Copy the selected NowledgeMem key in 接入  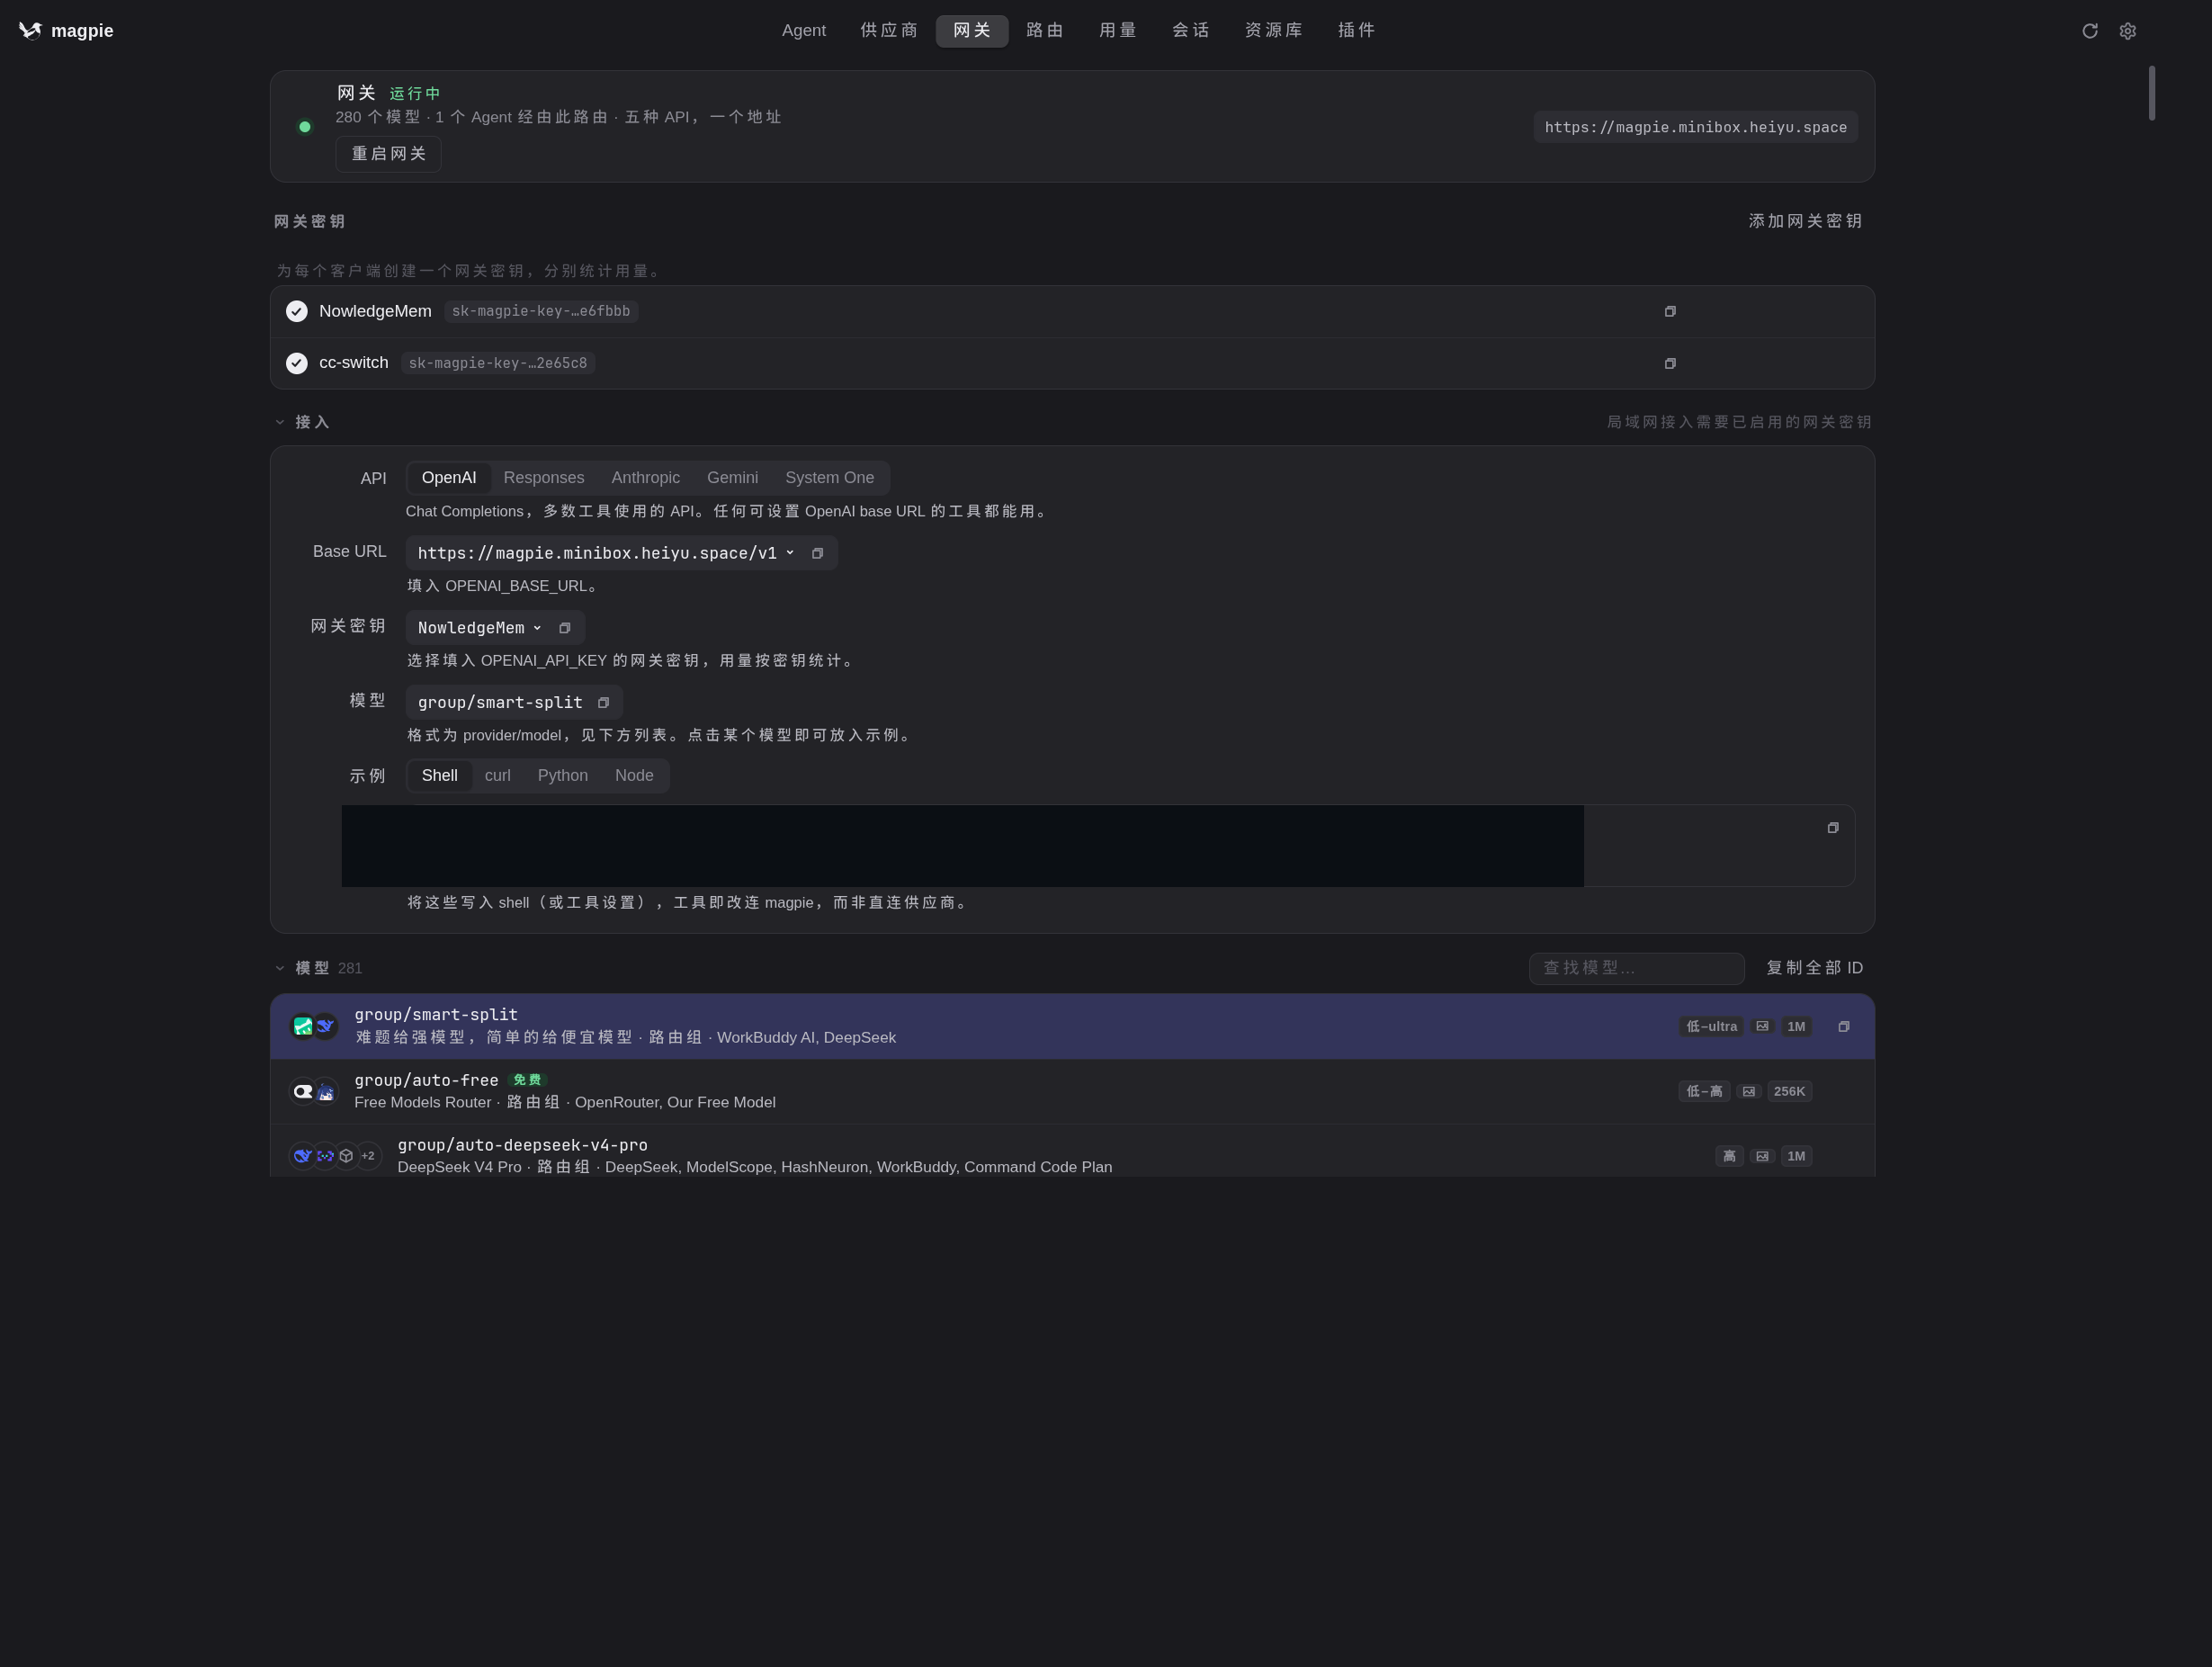click(x=564, y=628)
